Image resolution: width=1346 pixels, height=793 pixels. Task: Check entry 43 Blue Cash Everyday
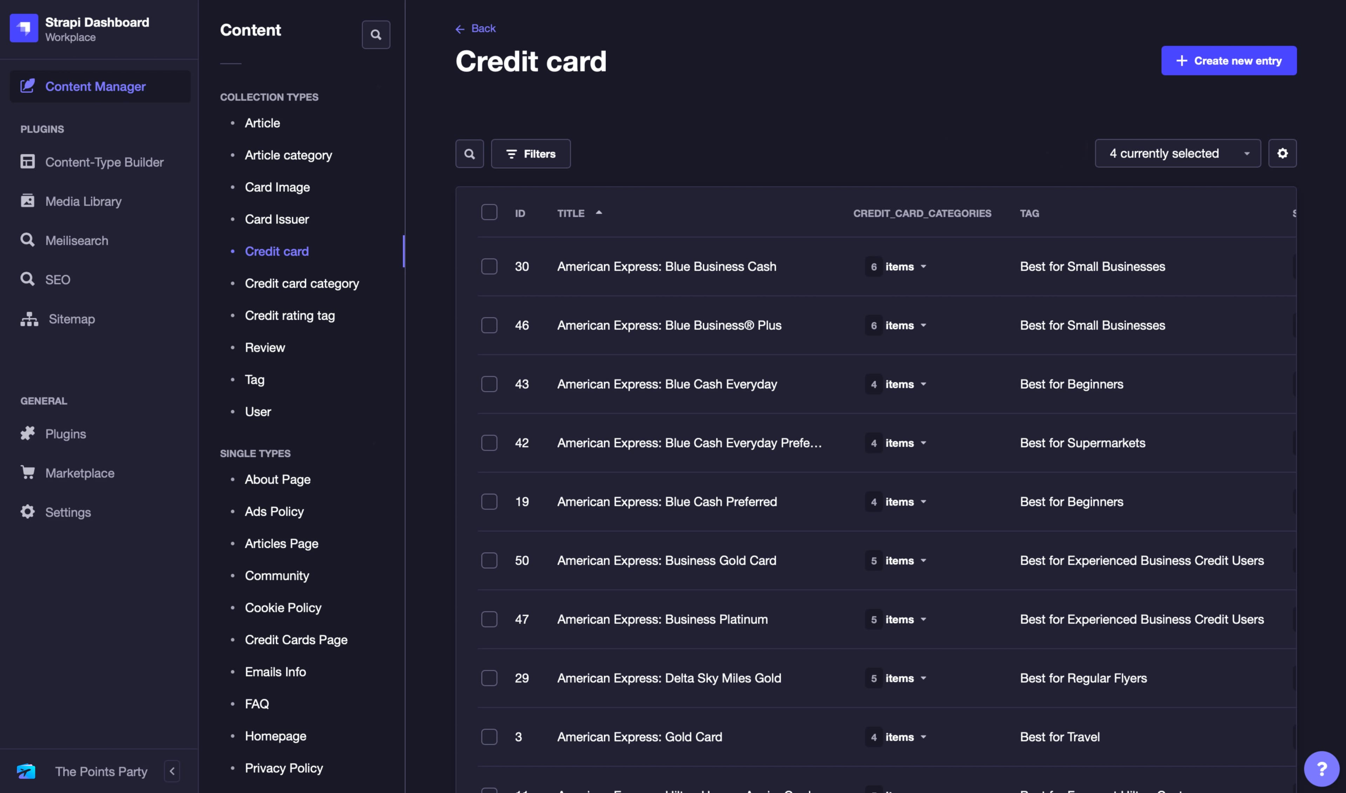pos(489,384)
